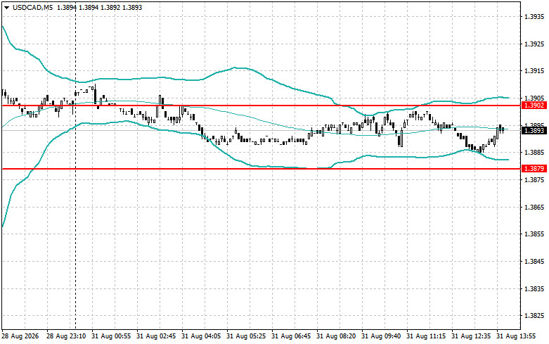Click the 1.3825 price scale value
The image size is (549, 344).
pyautogui.click(x=534, y=316)
